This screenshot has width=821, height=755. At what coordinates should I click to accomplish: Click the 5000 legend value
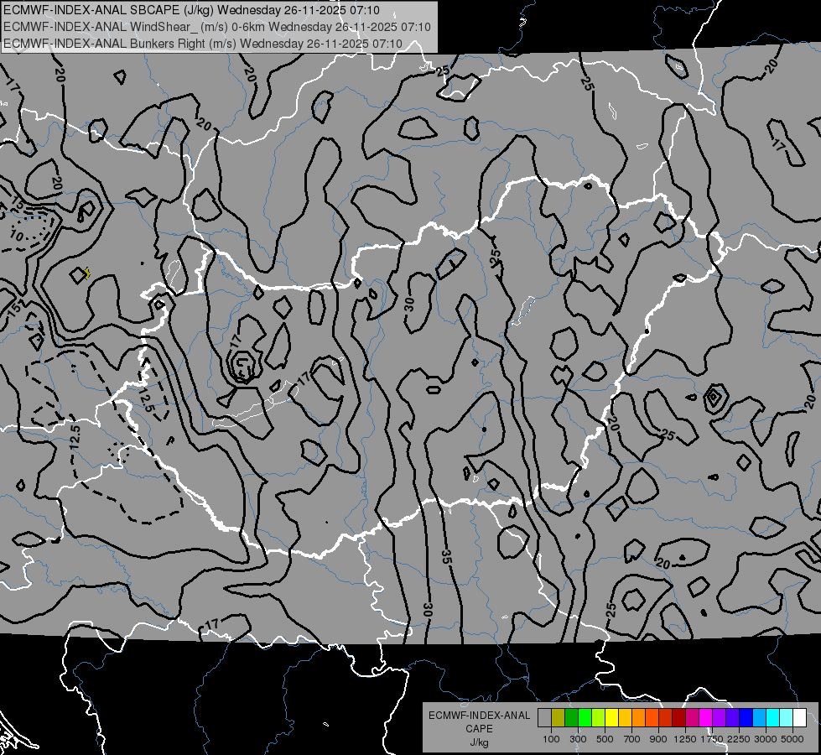click(x=792, y=739)
